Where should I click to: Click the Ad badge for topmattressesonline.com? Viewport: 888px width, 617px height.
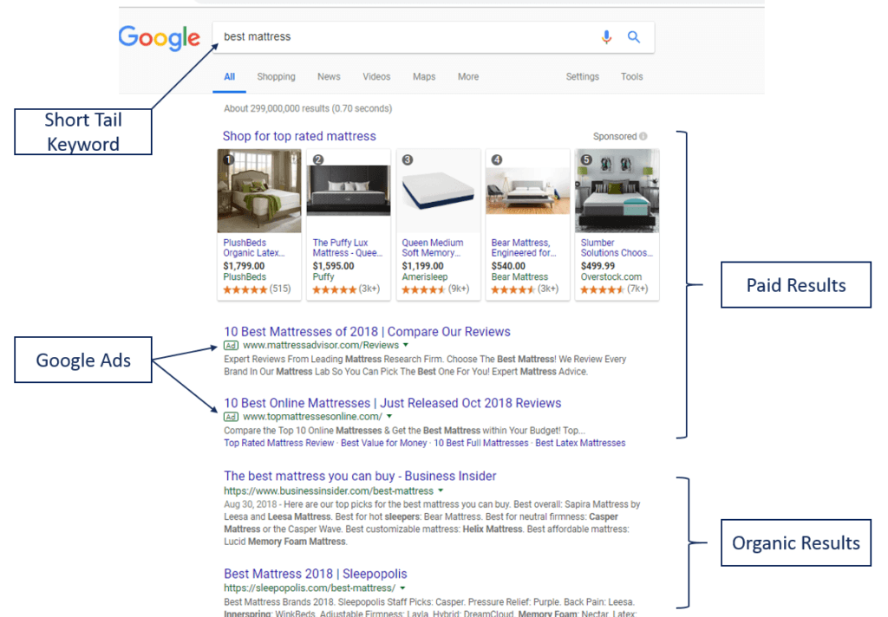point(231,417)
